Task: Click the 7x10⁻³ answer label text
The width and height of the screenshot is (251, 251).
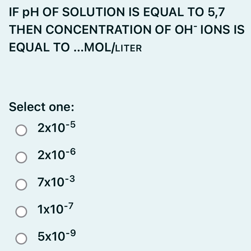Action: (54, 183)
